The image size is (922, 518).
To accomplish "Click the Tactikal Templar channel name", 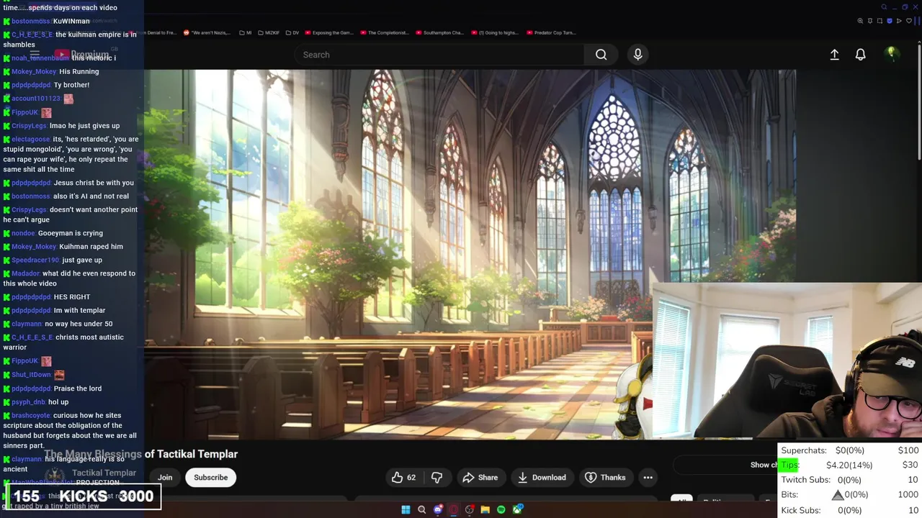I will pyautogui.click(x=104, y=473).
